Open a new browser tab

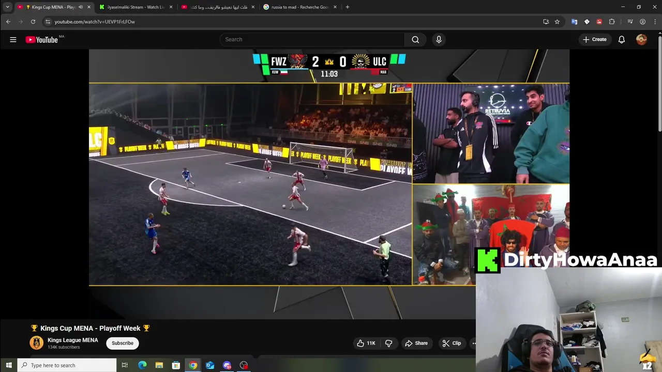(347, 7)
